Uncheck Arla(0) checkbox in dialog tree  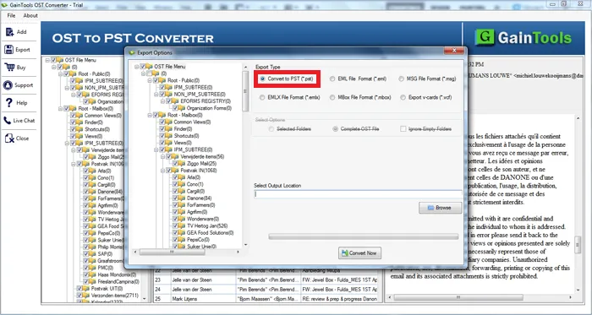tap(175, 177)
